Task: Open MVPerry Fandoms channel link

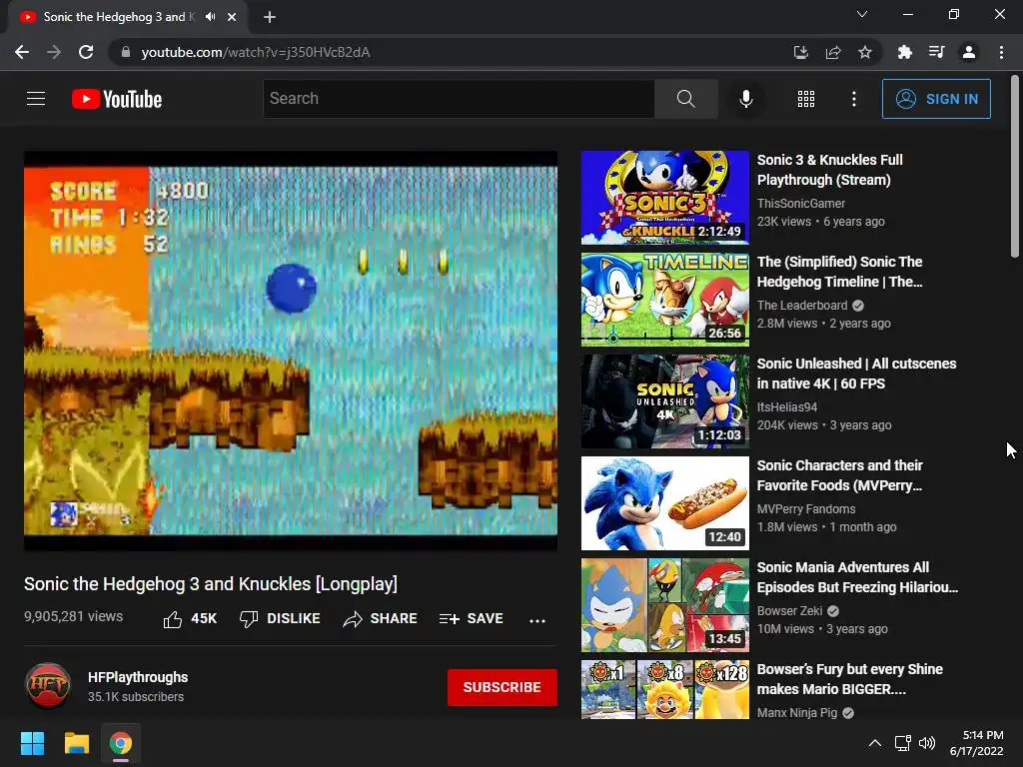Action: [806, 508]
